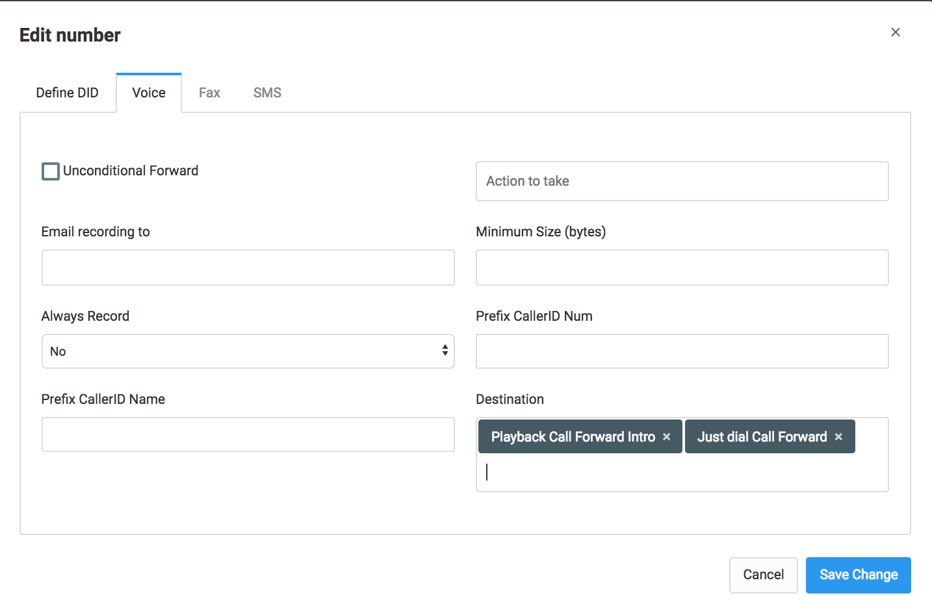Click the Prefix CallerID Name input
Viewport: 932px width, 613px height.
coord(248,434)
